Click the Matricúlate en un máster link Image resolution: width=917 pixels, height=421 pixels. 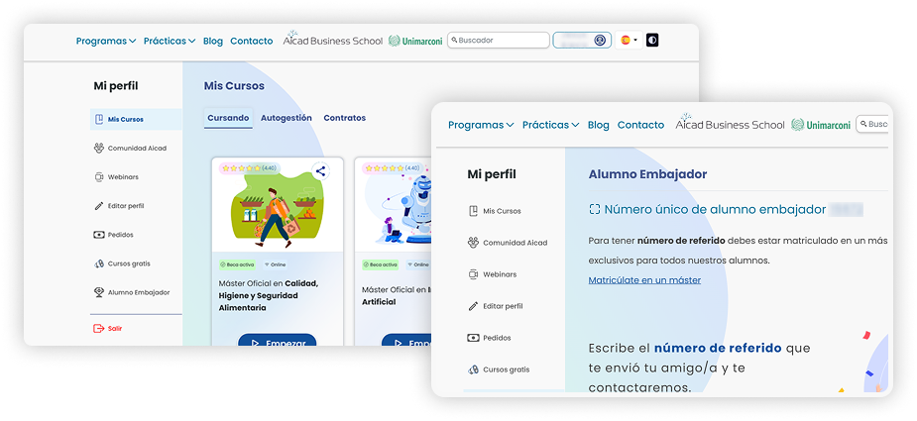tap(644, 280)
